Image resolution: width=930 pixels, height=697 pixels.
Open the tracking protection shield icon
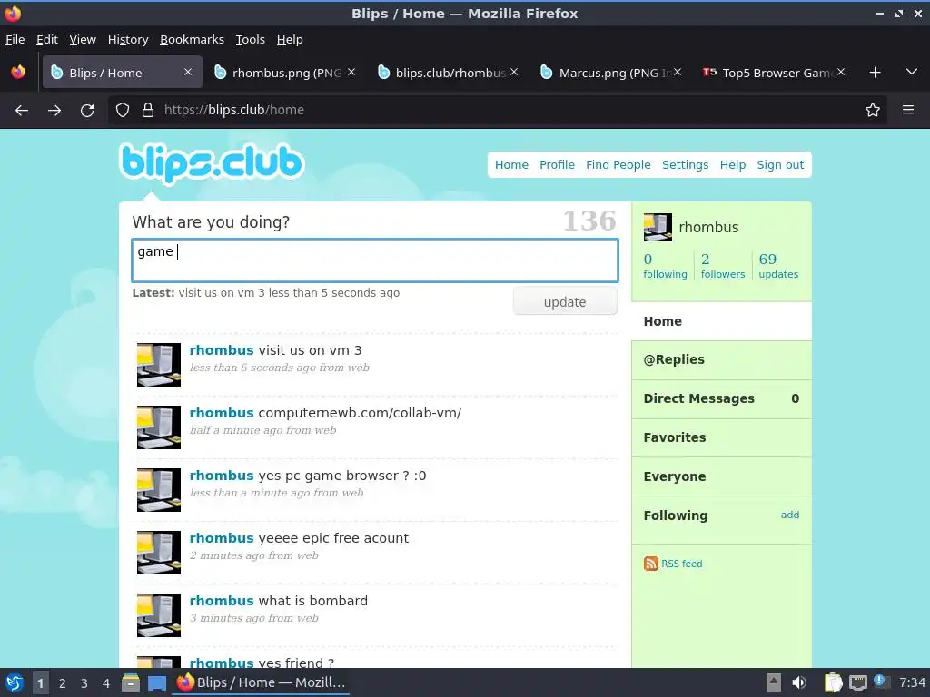click(123, 110)
